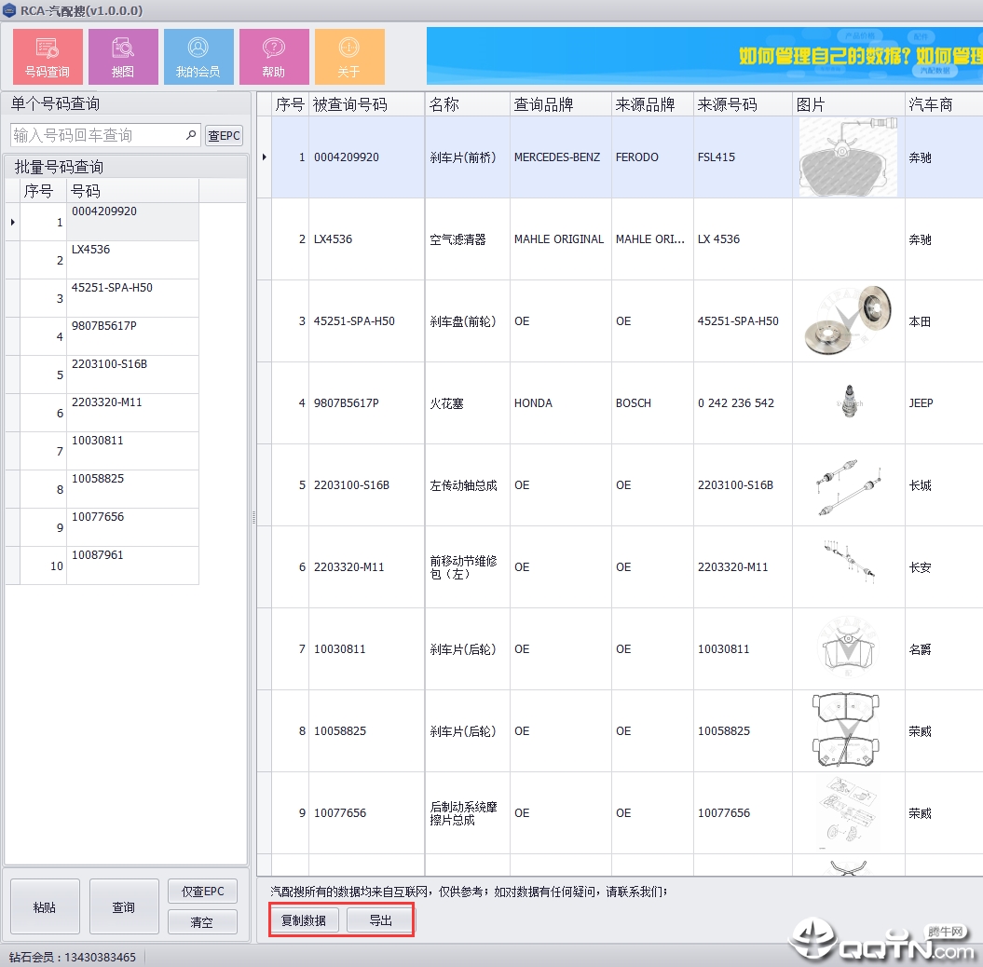Click the magnifier icon in the search box
Screen dimensions: 983x967
[191, 135]
